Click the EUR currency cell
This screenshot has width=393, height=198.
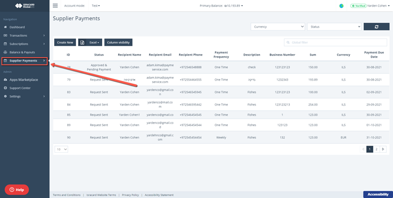[343, 138]
